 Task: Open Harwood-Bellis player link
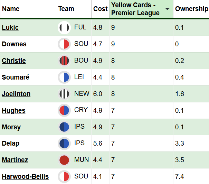tap(25, 177)
